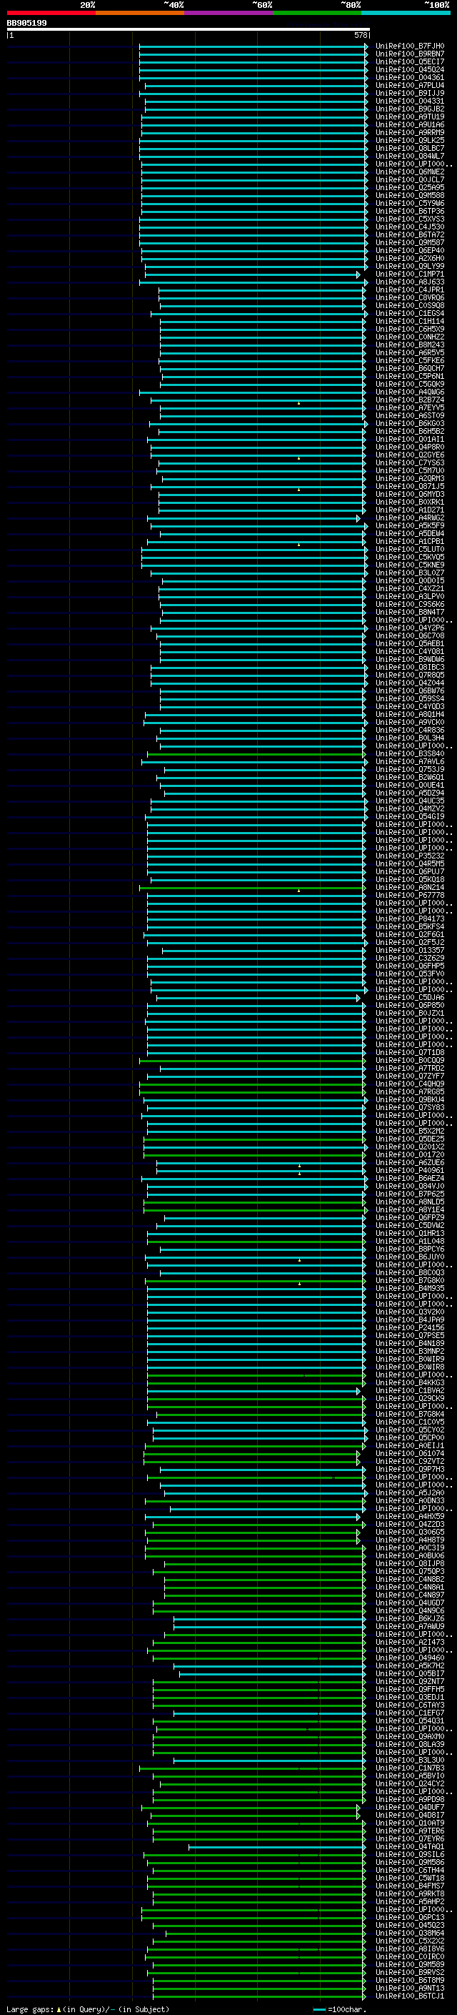Select hit label UniRef100_Q4DUF7
Screen dimensions: 457x2015
pyautogui.click(x=410, y=1807)
